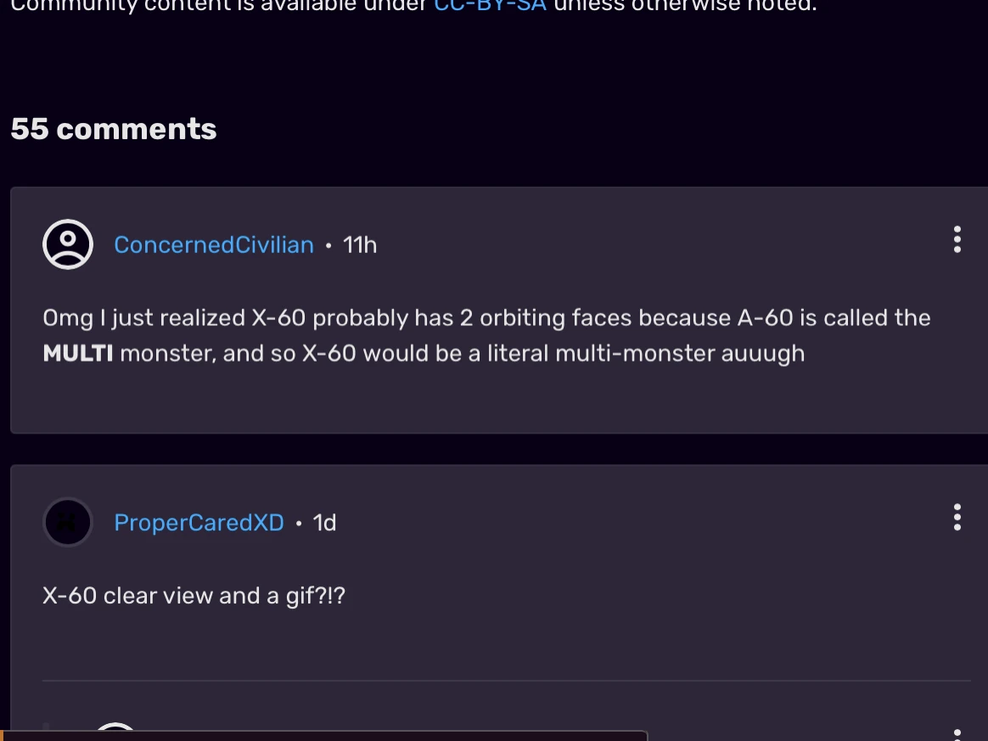The height and width of the screenshot is (741, 988).
Task: Click the 1d timestamp on ProperCaredXD's comment
Action: click(x=326, y=523)
